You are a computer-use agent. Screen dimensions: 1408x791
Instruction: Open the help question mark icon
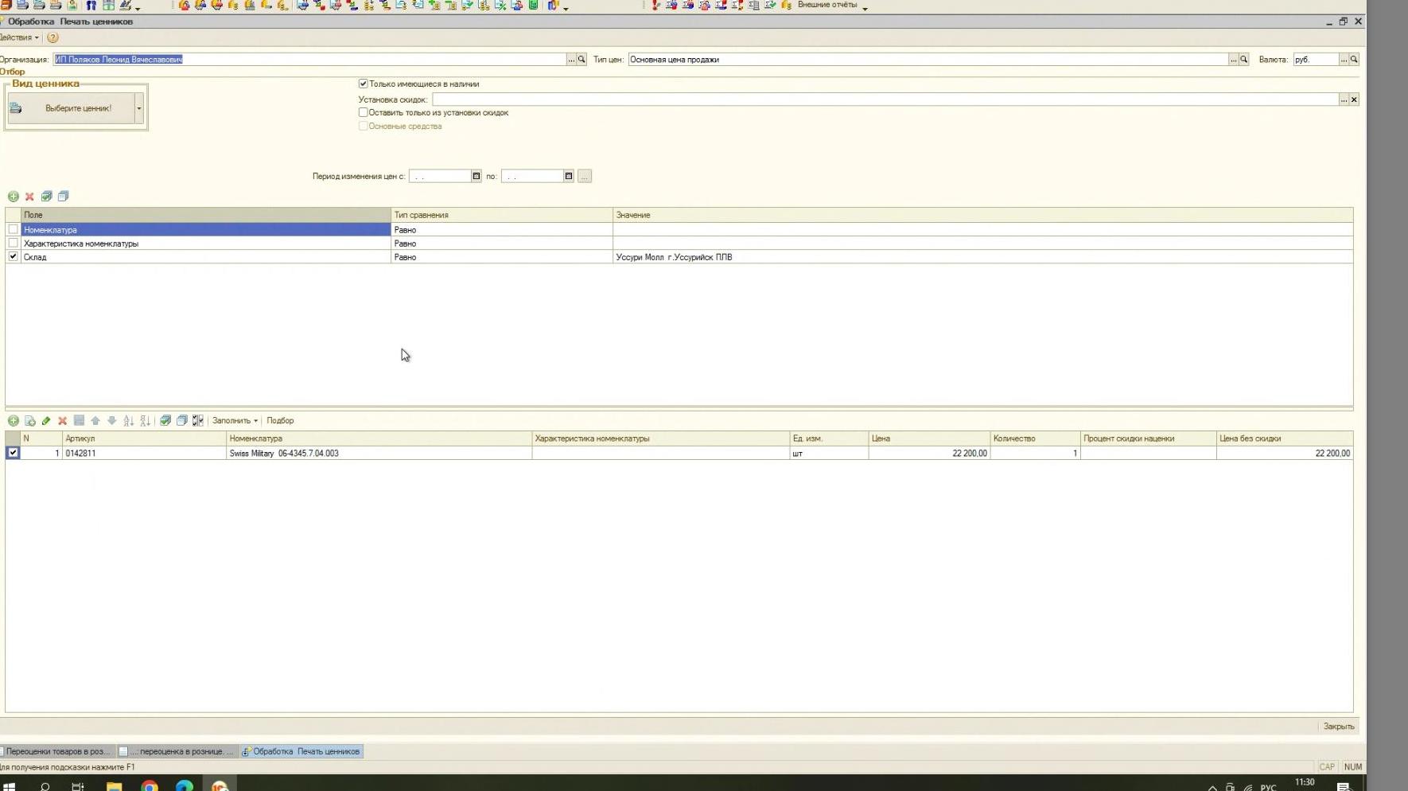[x=53, y=37]
